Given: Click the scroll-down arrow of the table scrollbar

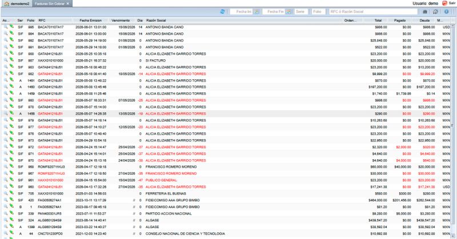Looking at the screenshot, I should point(453,236).
